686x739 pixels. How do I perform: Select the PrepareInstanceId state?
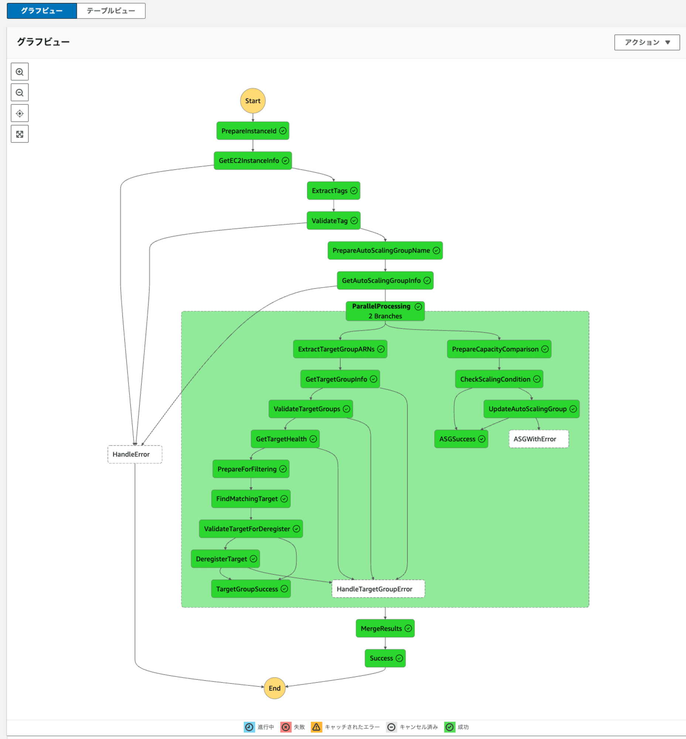253,131
